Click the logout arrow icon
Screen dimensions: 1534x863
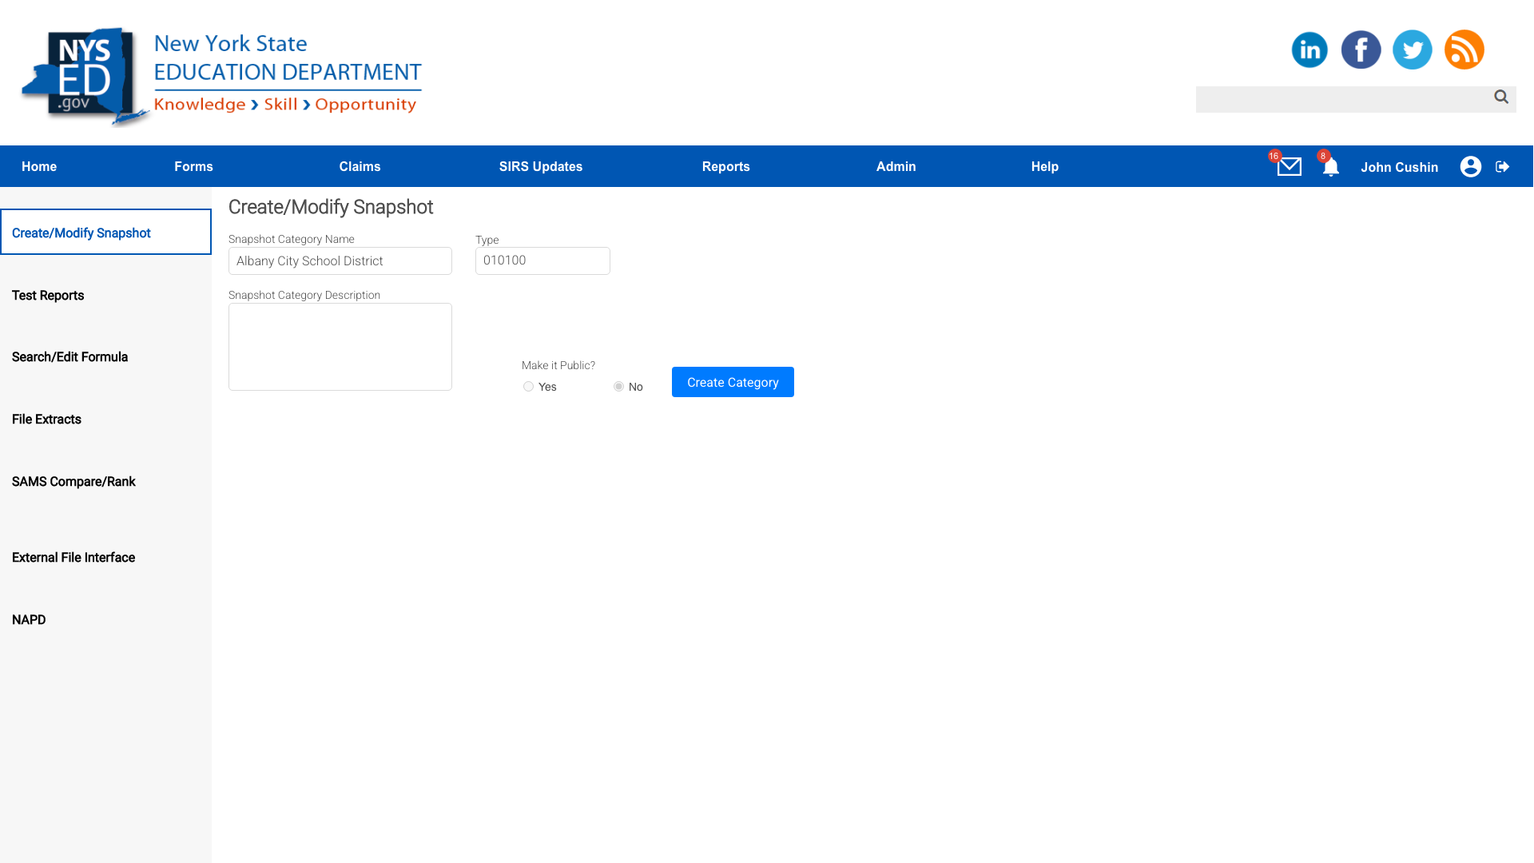[1502, 166]
